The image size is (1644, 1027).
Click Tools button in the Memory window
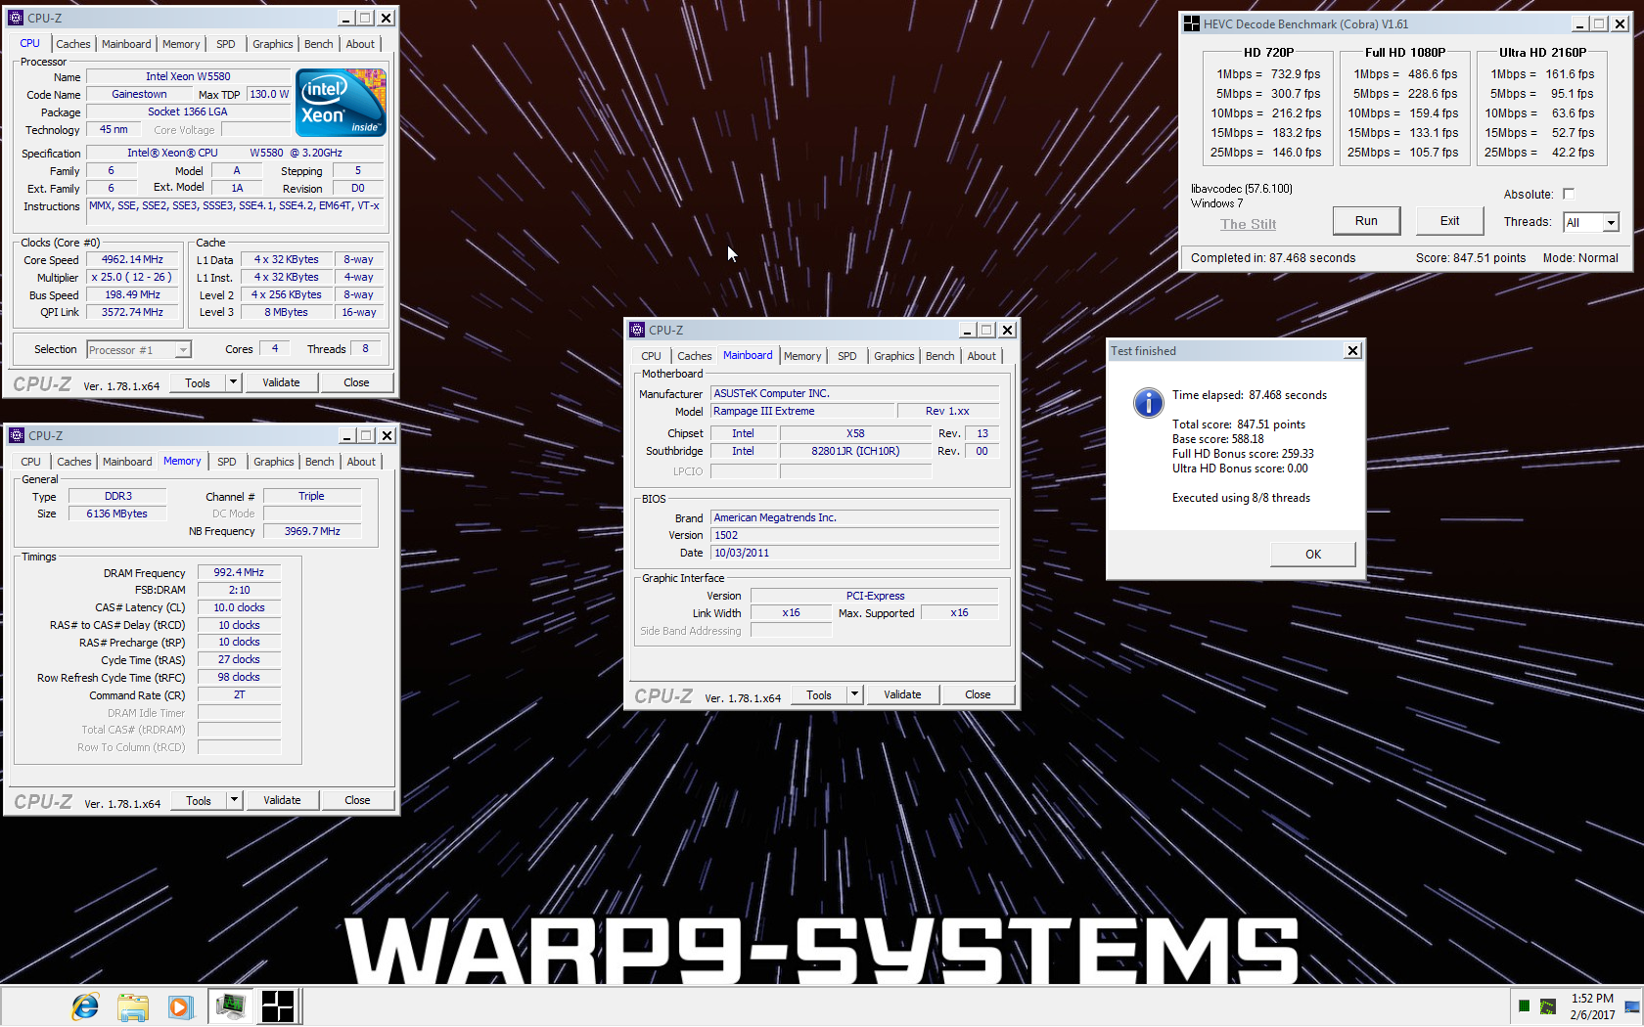pyautogui.click(x=199, y=800)
